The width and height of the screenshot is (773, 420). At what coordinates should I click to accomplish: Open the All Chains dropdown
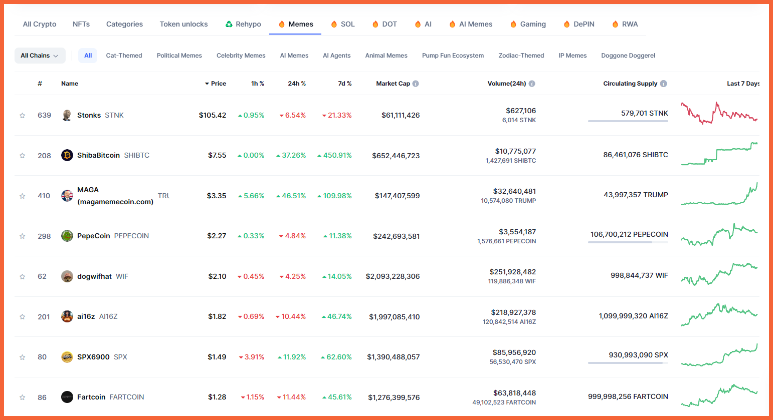40,56
